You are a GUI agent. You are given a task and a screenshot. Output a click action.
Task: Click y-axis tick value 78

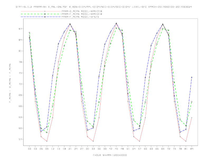coord(20,62)
